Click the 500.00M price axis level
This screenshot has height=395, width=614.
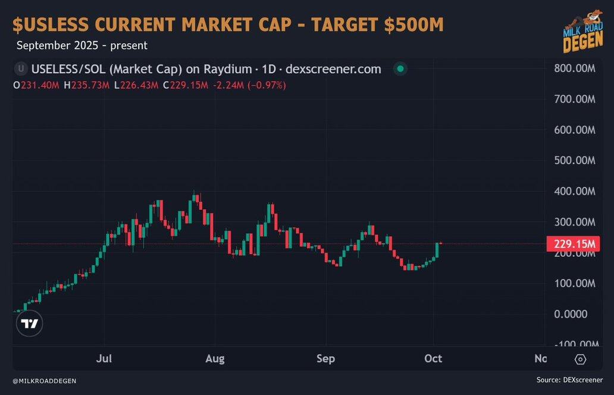point(574,161)
